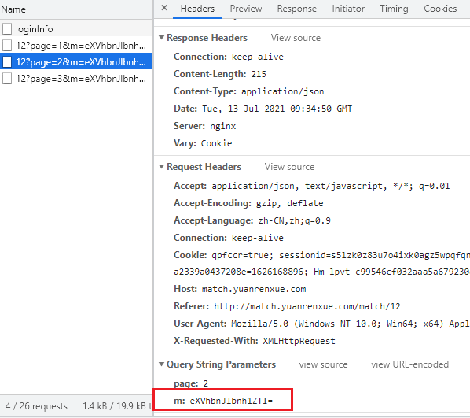Click the 4 / 26 requests status text
The width and height of the screenshot is (470, 418).
(x=36, y=406)
